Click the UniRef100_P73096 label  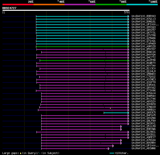[143, 91]
